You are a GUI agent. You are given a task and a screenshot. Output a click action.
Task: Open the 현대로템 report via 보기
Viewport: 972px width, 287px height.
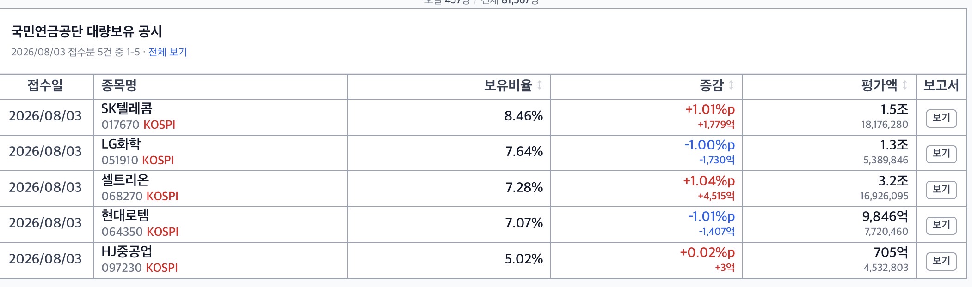pos(941,225)
